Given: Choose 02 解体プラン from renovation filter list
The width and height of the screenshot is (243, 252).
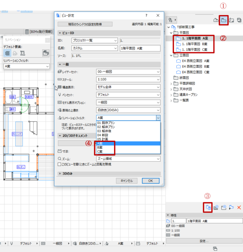Looking at the screenshot, I should coord(128,127).
